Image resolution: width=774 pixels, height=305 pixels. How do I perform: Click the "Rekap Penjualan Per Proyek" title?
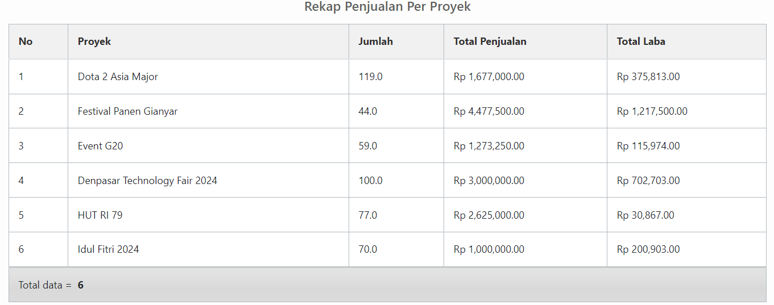tap(387, 7)
